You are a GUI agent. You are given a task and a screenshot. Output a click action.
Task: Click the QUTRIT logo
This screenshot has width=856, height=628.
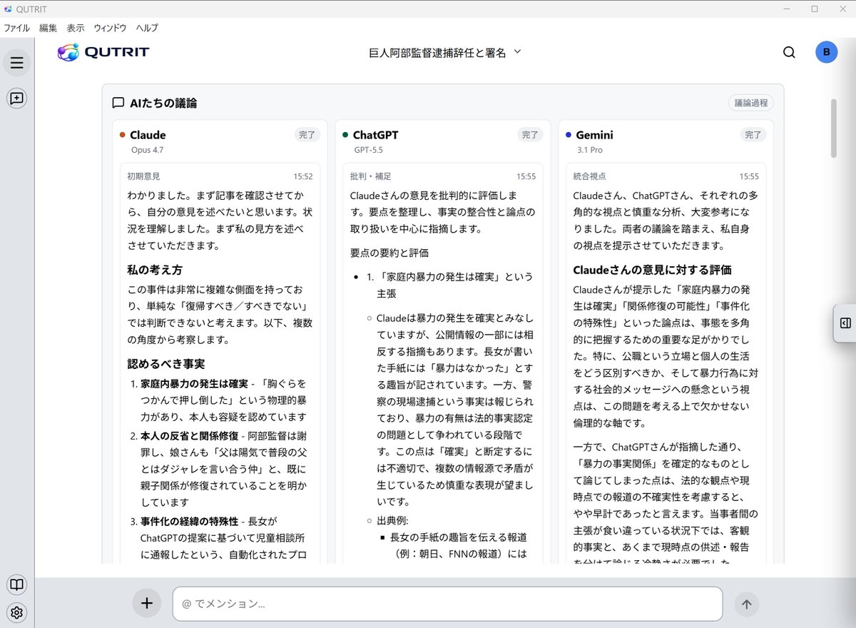point(103,52)
